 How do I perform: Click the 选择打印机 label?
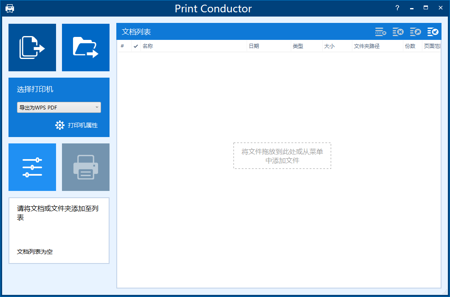tap(35, 89)
